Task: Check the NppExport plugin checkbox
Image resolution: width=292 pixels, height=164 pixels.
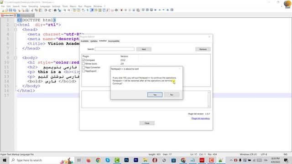Action: coord(83,71)
